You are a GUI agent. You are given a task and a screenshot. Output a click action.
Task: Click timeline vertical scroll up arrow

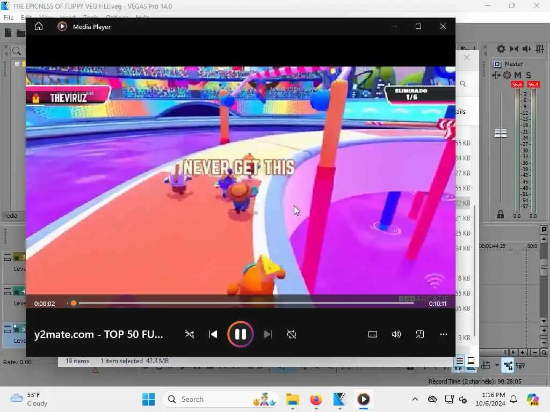point(544,239)
